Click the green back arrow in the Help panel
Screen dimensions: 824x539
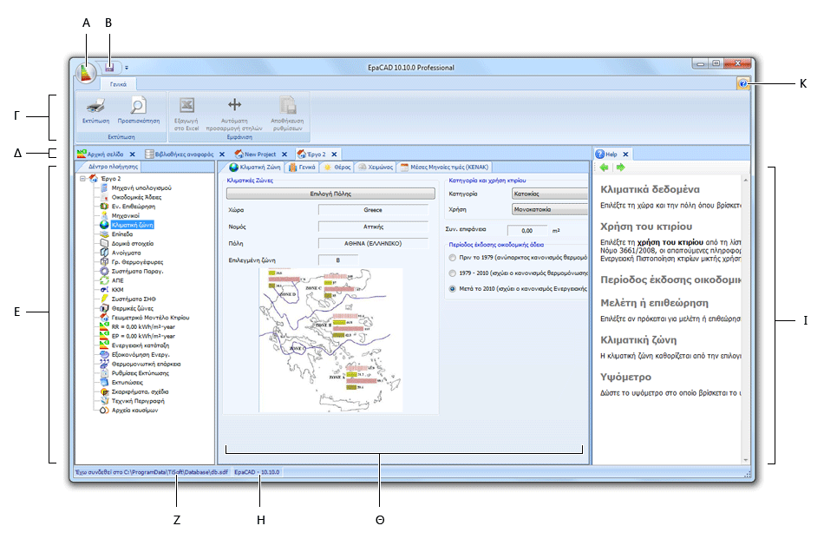click(x=604, y=166)
